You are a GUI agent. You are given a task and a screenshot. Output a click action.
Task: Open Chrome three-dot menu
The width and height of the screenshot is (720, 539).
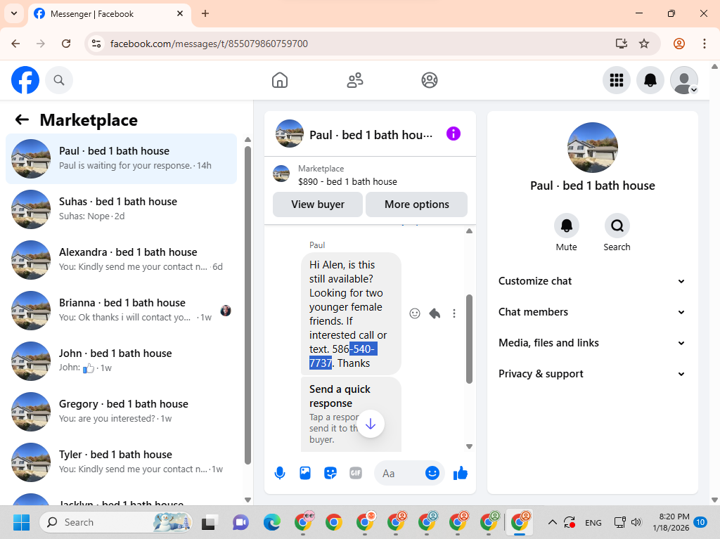(x=704, y=44)
